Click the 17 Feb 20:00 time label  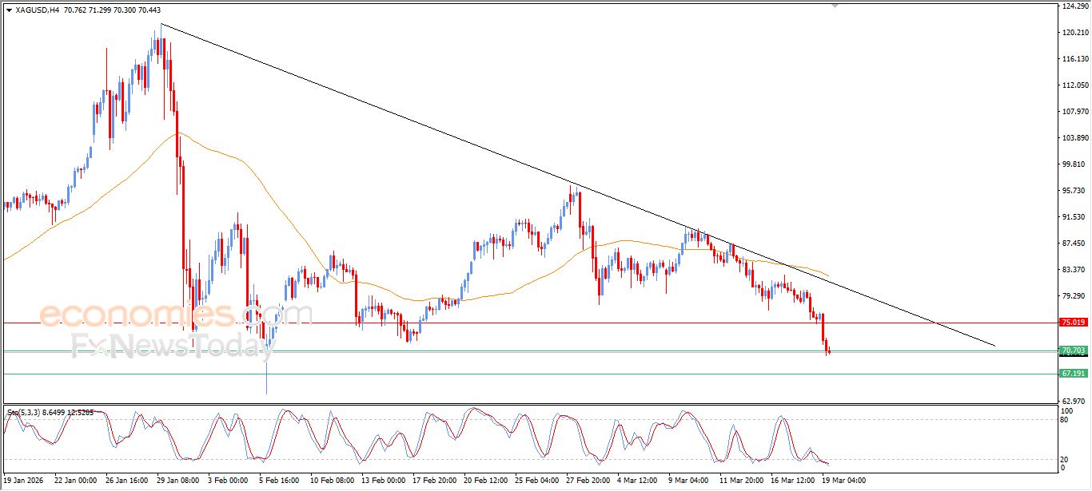(x=435, y=481)
